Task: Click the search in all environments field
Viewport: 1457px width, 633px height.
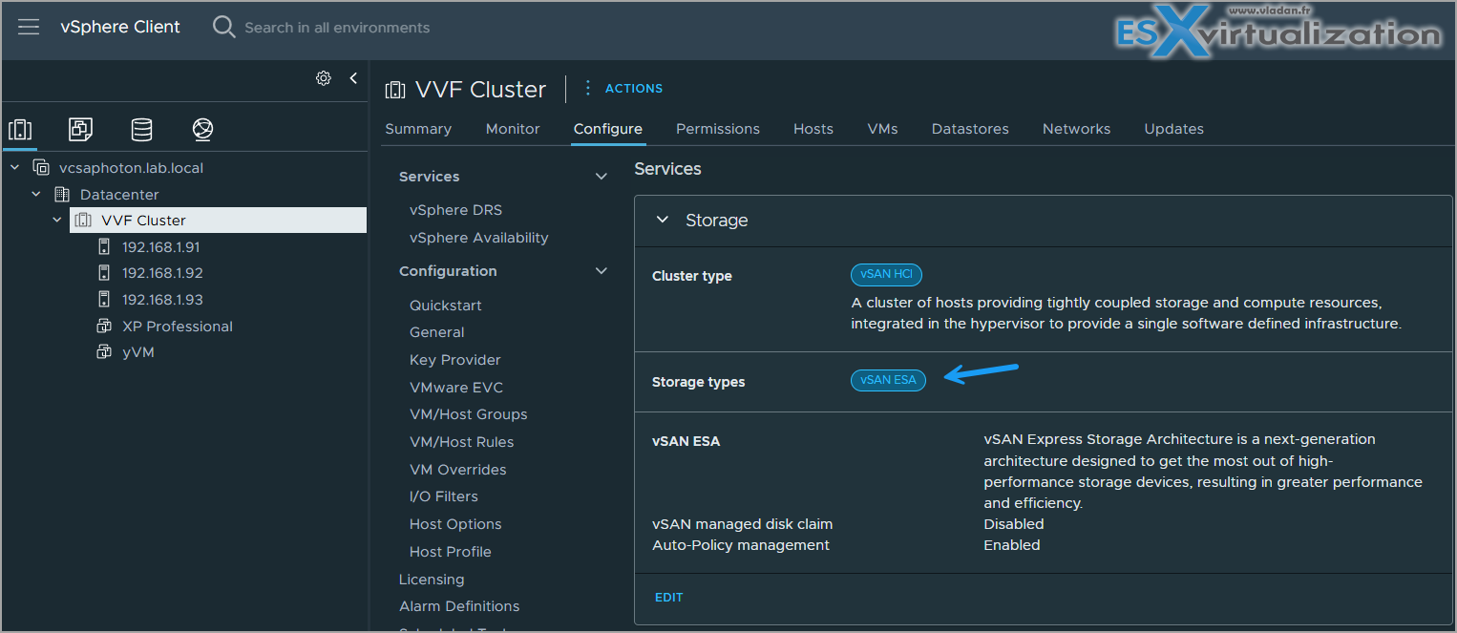Action: [337, 28]
